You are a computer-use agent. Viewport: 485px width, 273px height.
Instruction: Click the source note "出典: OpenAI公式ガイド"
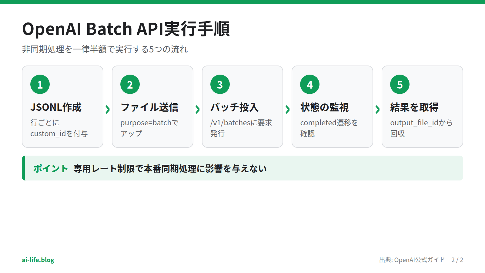412,260
